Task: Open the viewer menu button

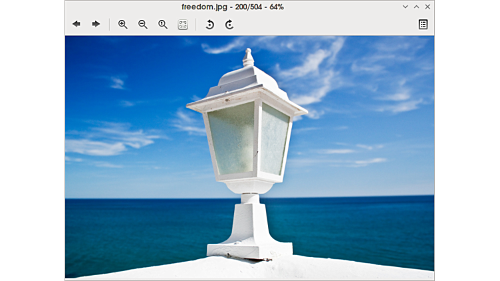Action: click(423, 24)
